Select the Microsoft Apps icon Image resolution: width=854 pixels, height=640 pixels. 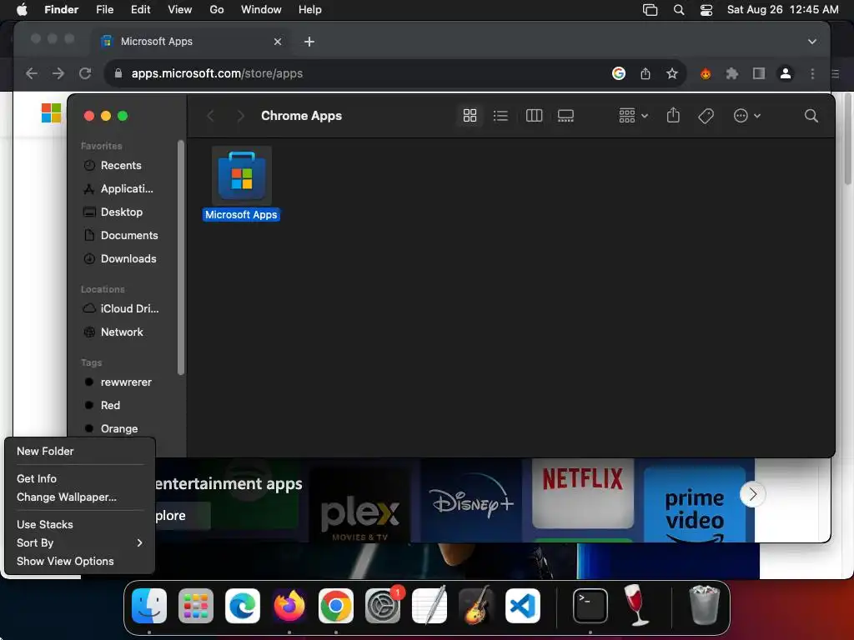(241, 176)
